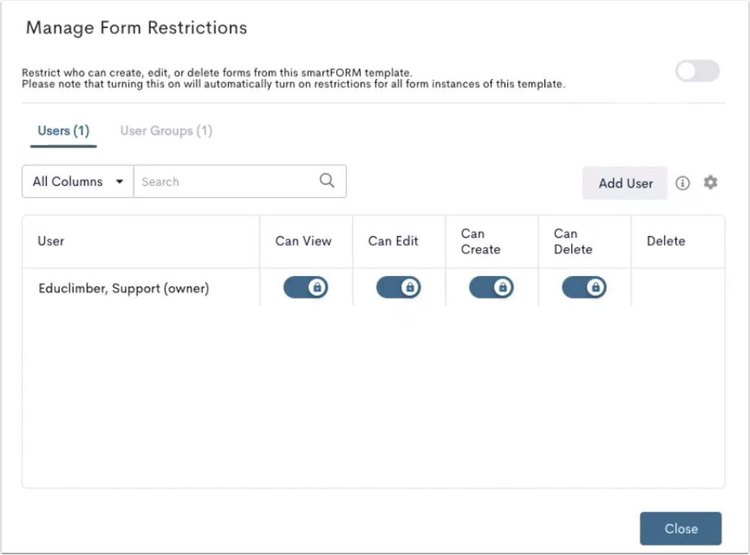The width and height of the screenshot is (750, 555).
Task: Toggle Can View for Educlimber Support
Action: pos(306,288)
